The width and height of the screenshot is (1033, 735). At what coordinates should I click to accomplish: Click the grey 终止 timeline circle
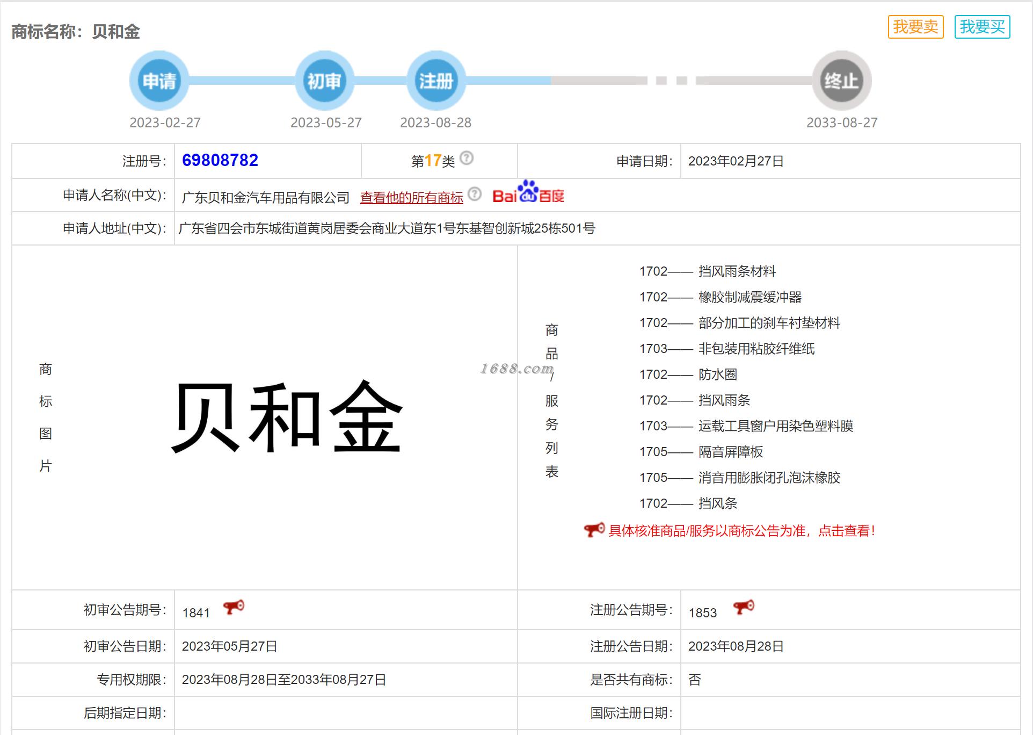841,81
